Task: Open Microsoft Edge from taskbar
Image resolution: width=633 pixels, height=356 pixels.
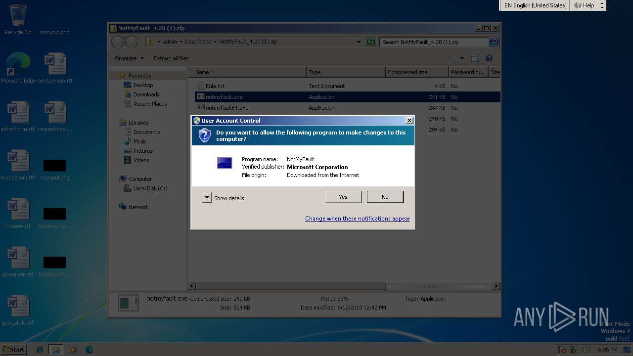Action: 89,350
